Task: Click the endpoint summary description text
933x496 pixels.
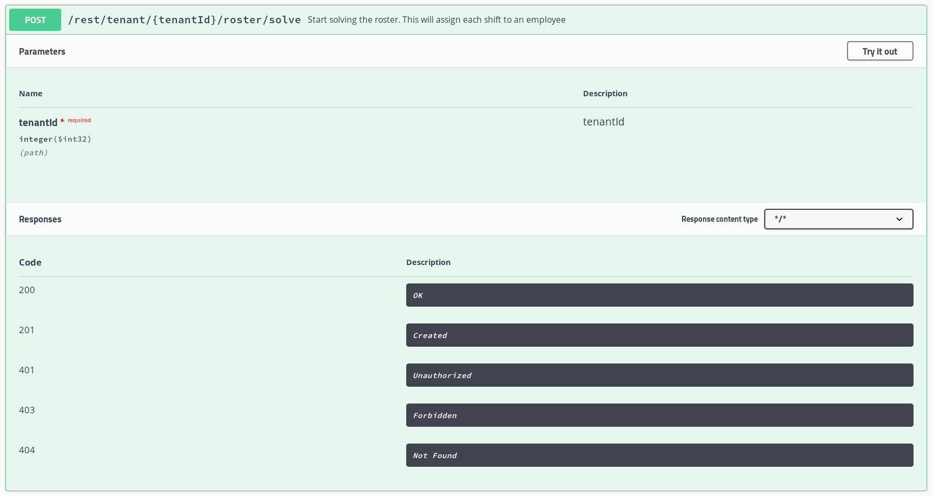Action: point(436,20)
